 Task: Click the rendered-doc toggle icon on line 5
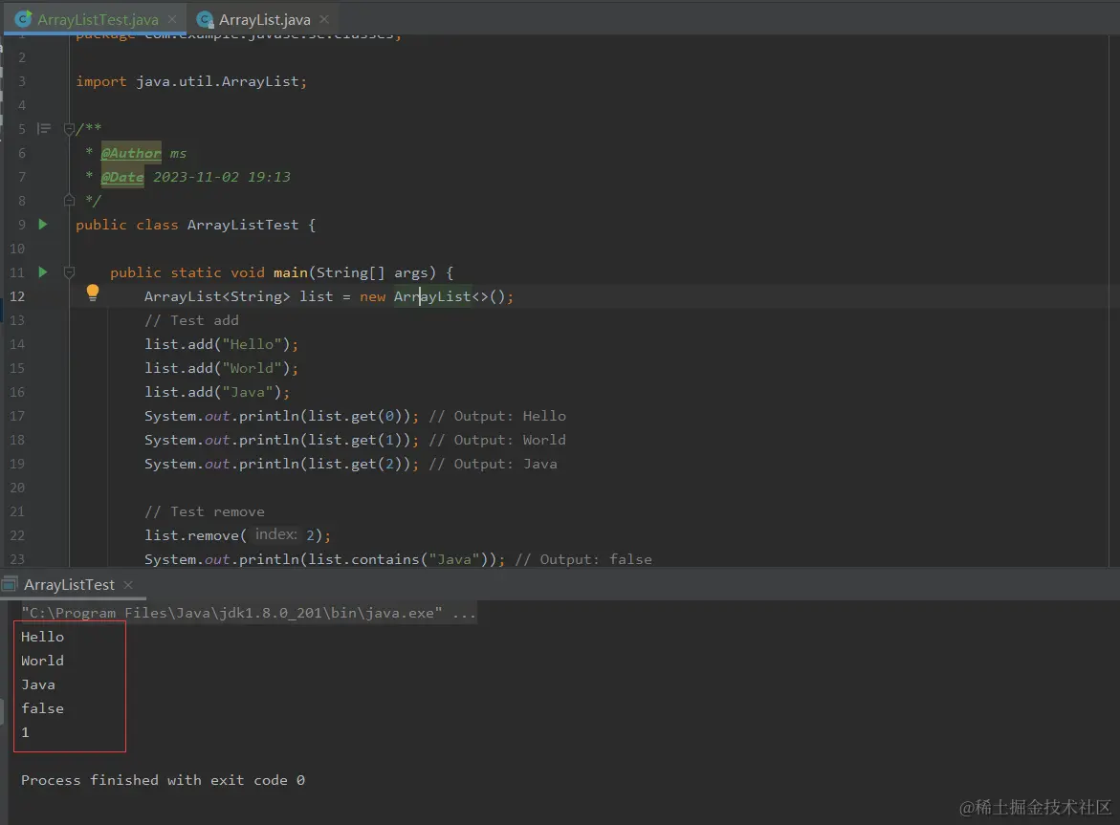(44, 128)
